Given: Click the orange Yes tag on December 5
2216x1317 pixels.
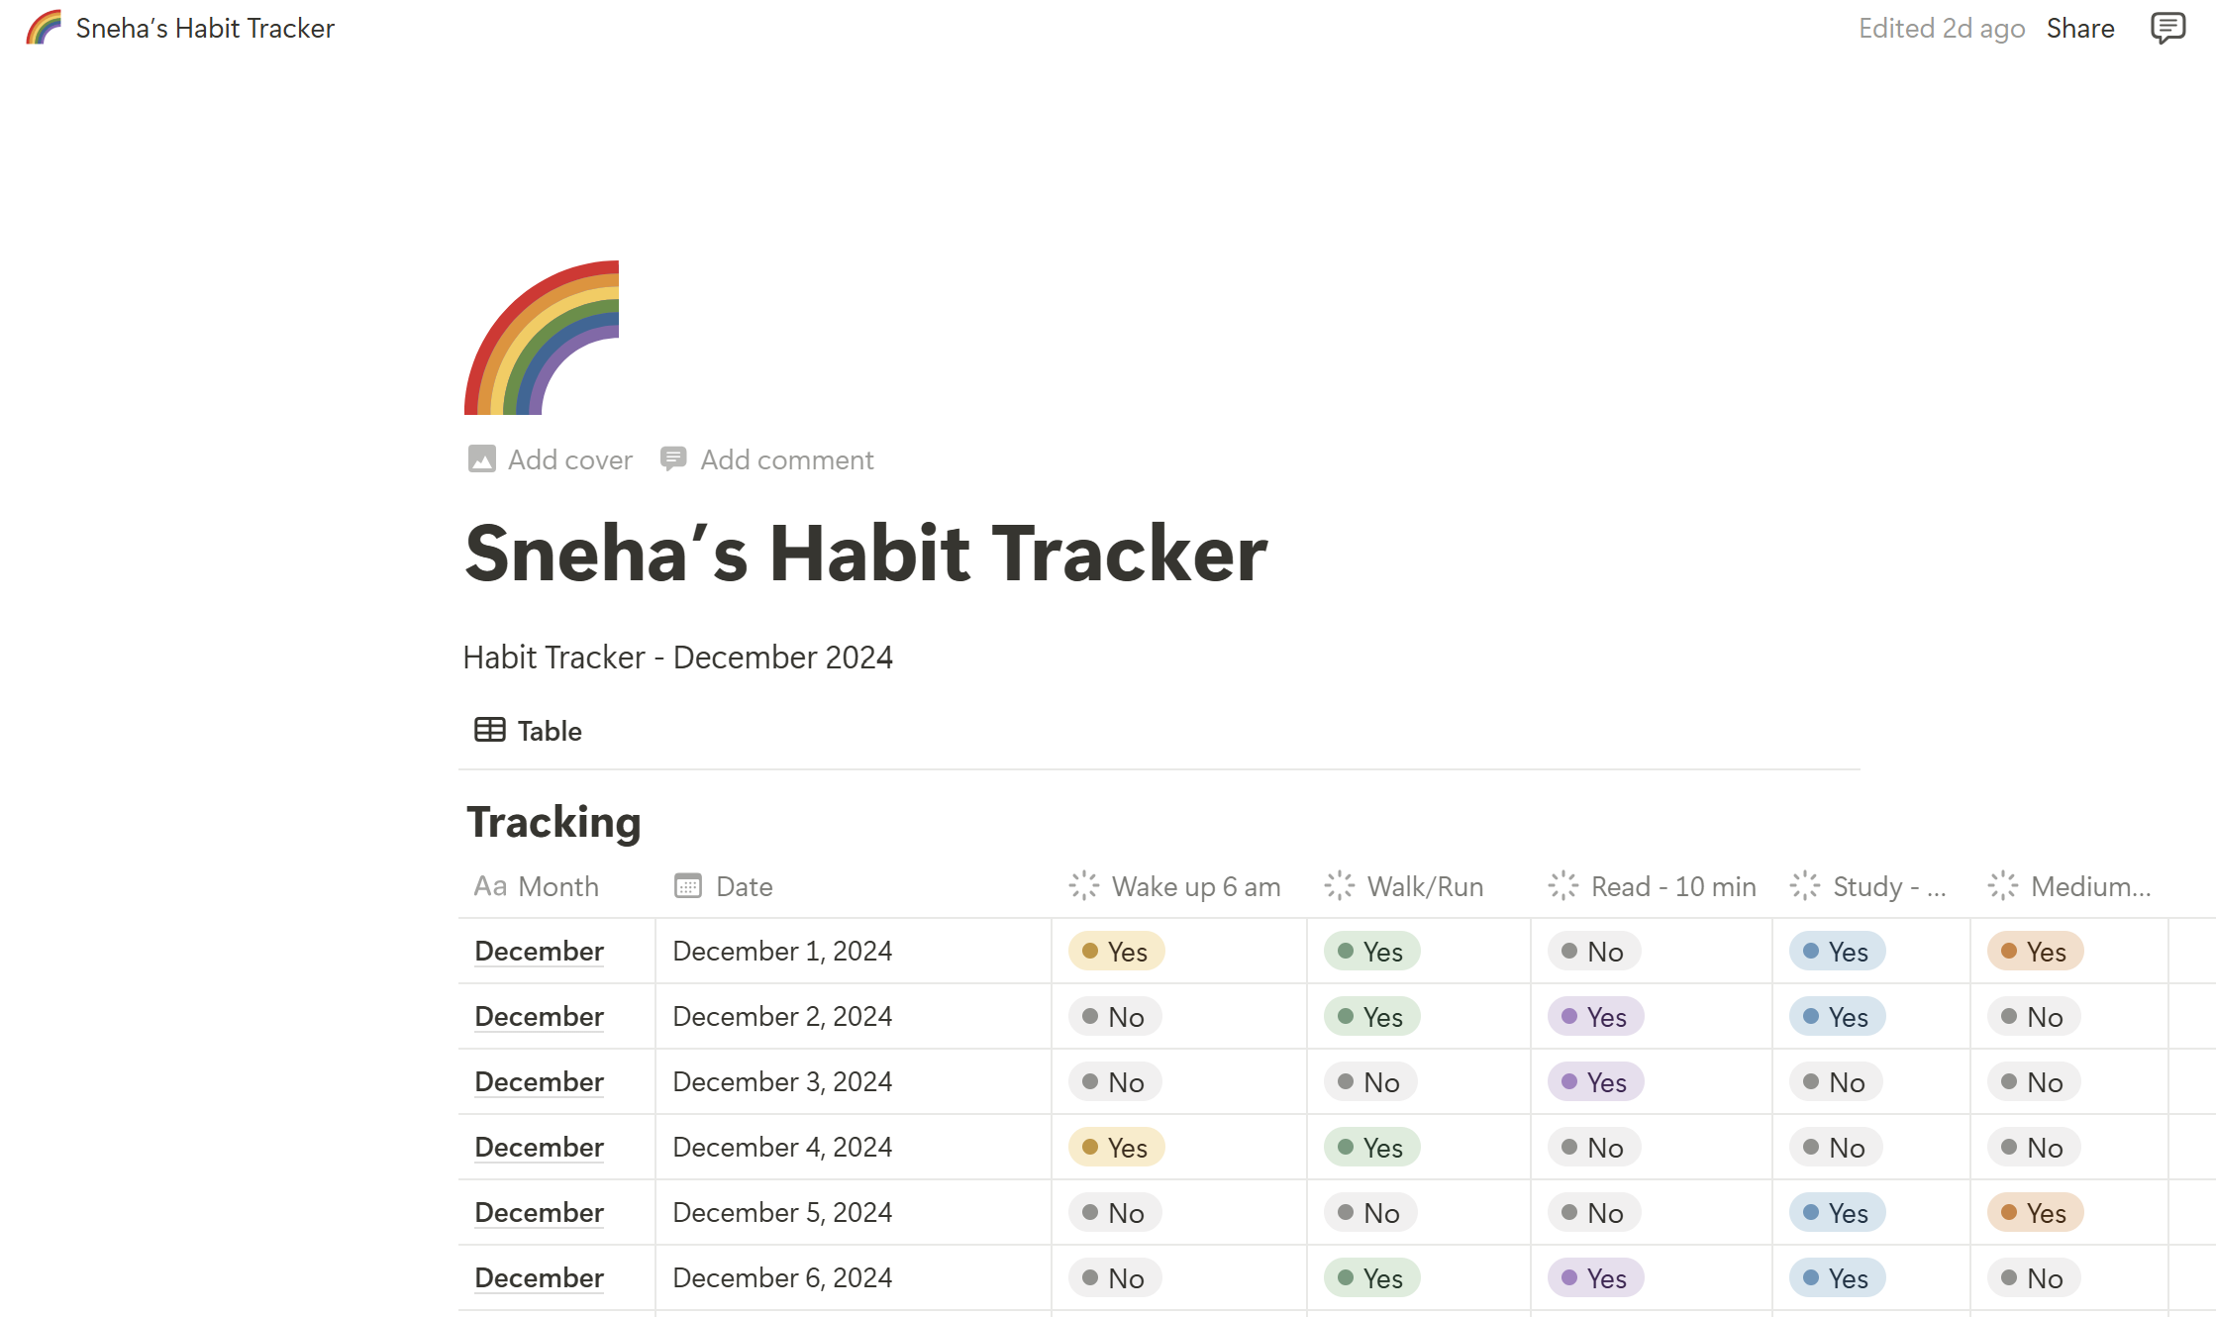Looking at the screenshot, I should point(2036,1213).
